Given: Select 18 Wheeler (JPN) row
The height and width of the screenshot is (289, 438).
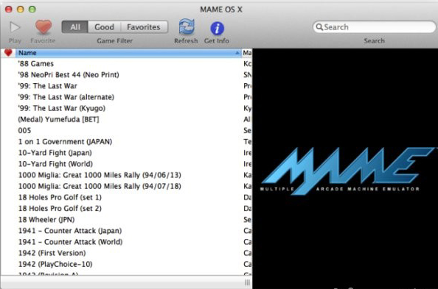Looking at the screenshot, I should (126, 220).
